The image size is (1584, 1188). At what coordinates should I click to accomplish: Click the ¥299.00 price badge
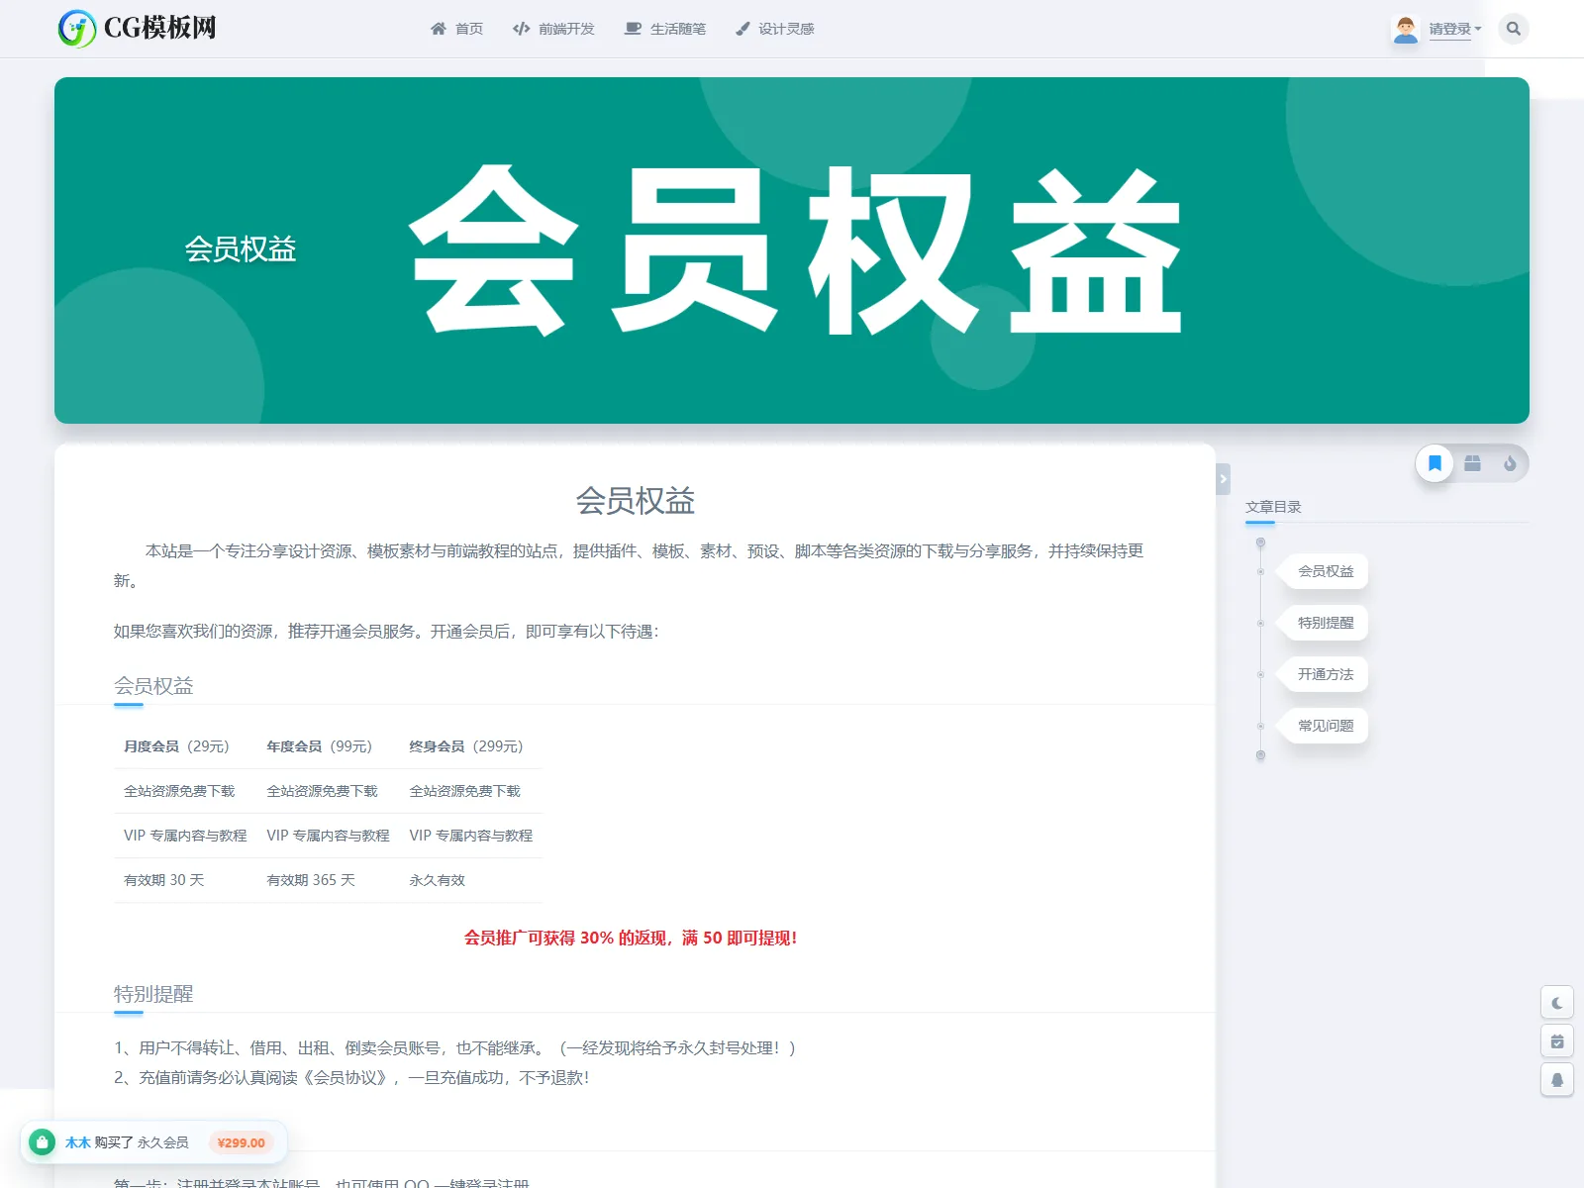click(242, 1142)
